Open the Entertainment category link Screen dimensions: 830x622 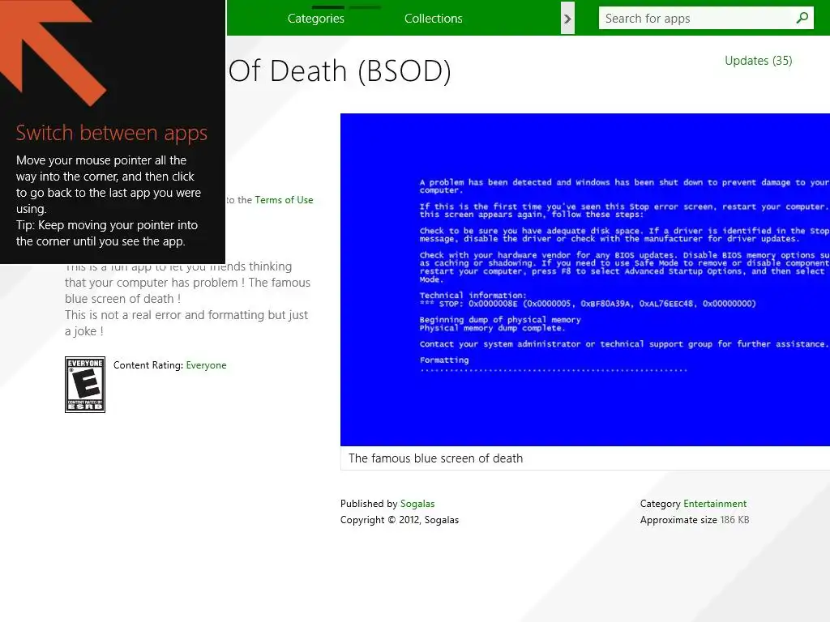(x=715, y=504)
